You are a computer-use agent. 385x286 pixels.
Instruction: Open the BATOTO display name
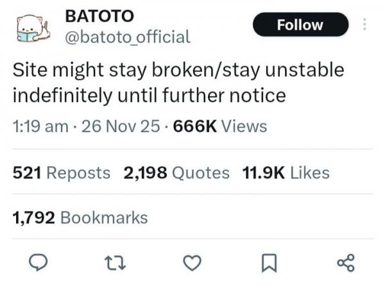point(99,16)
